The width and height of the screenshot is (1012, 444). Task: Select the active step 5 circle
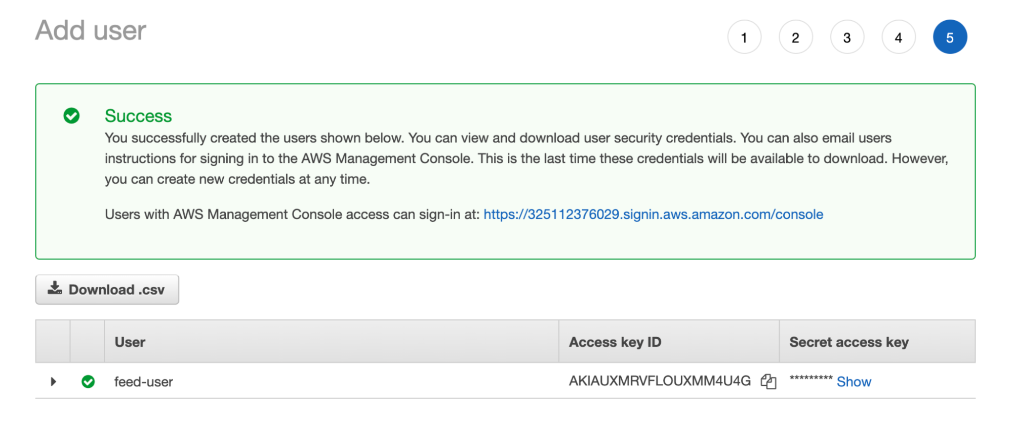(950, 37)
